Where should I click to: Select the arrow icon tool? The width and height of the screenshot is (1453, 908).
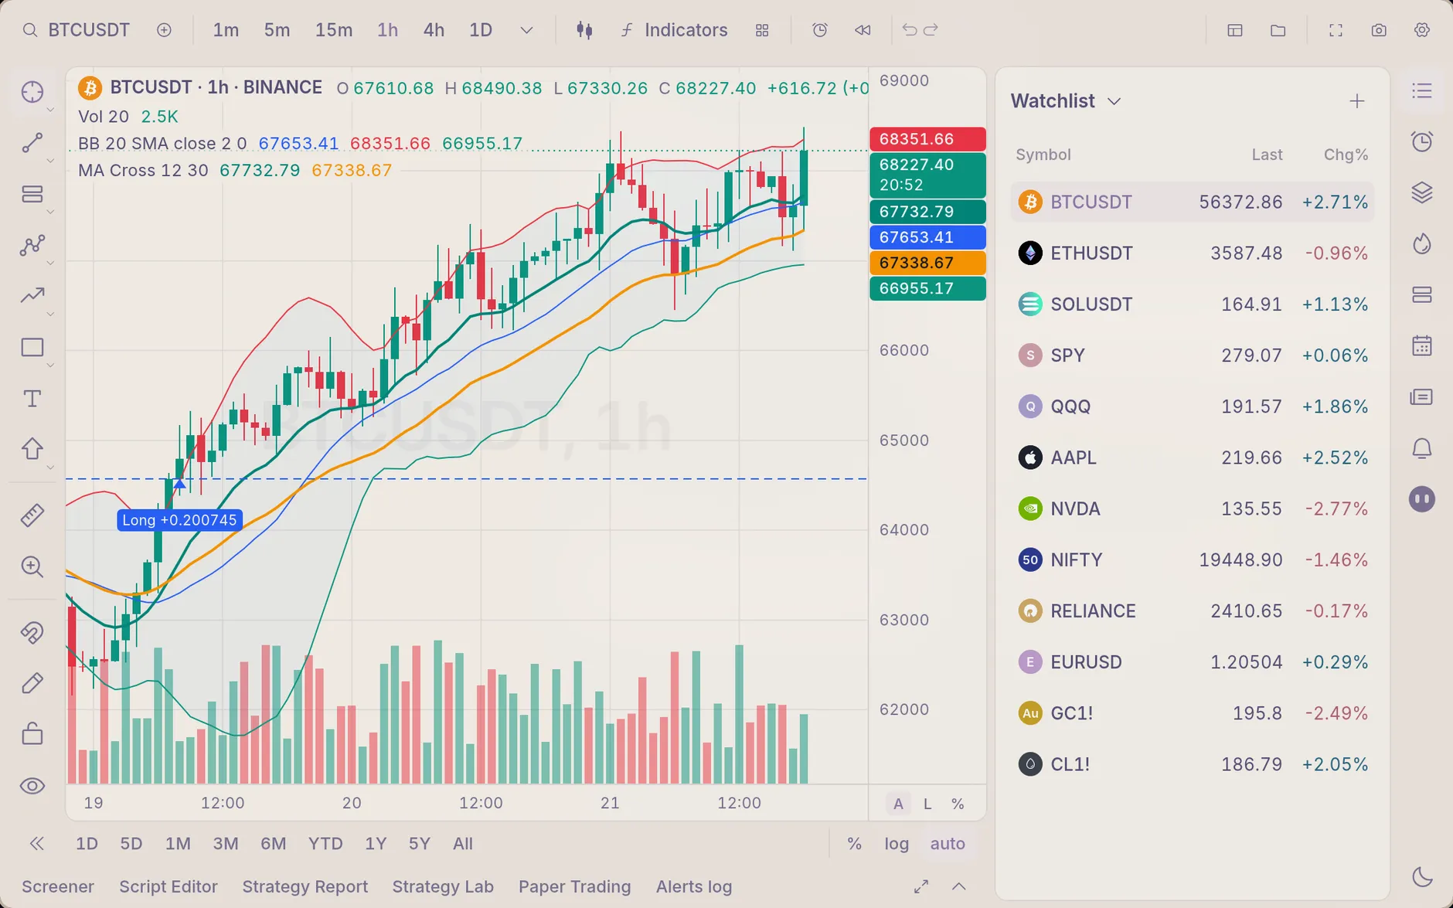[32, 449]
